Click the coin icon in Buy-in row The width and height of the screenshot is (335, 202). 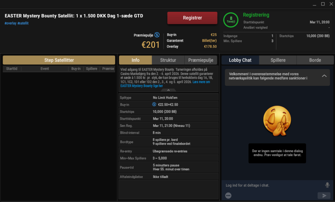[154, 105]
